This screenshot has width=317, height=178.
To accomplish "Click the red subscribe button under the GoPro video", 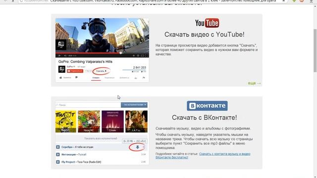I will pyautogui.click(x=75, y=71).
